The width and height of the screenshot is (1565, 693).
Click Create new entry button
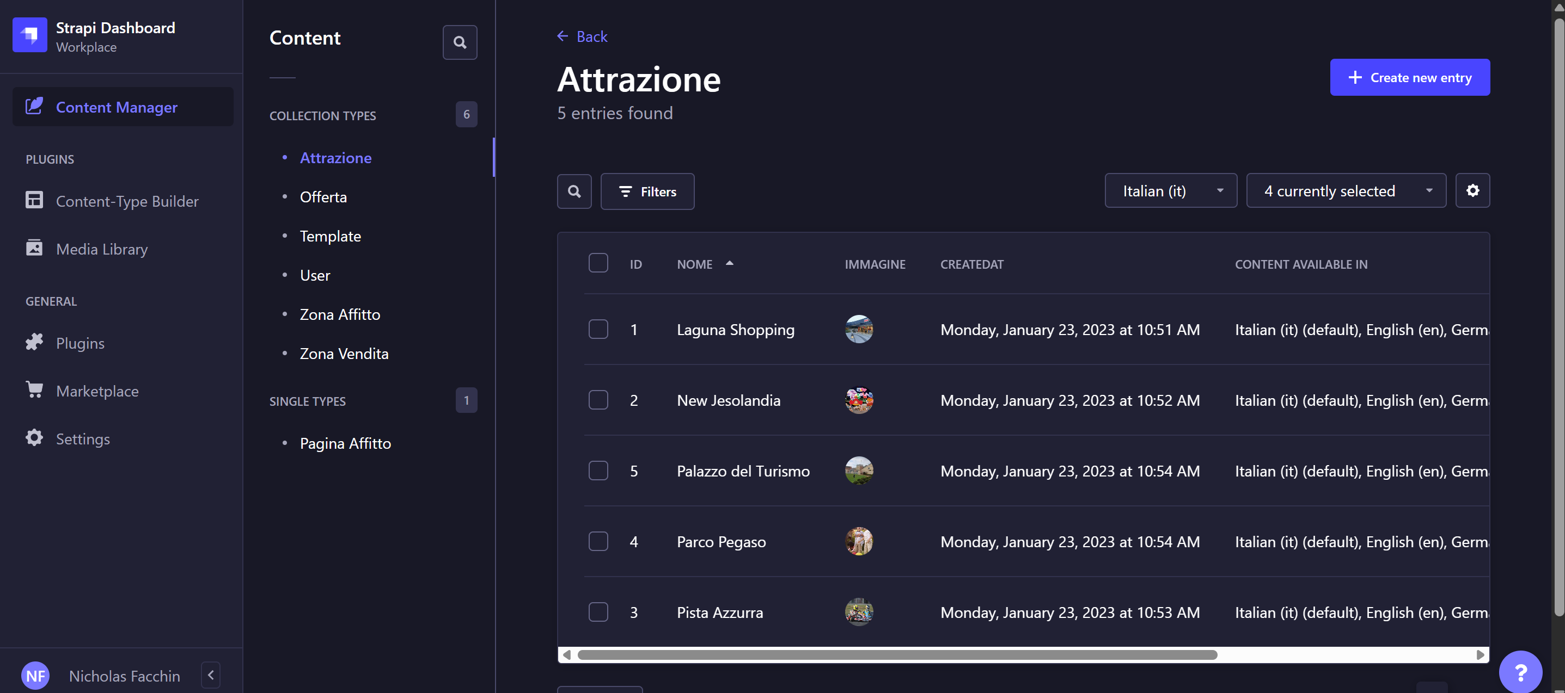click(1409, 77)
